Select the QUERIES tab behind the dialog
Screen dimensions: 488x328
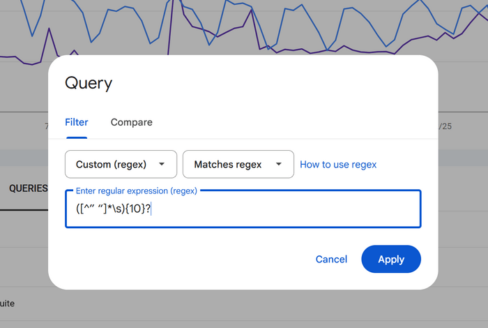tap(28, 188)
